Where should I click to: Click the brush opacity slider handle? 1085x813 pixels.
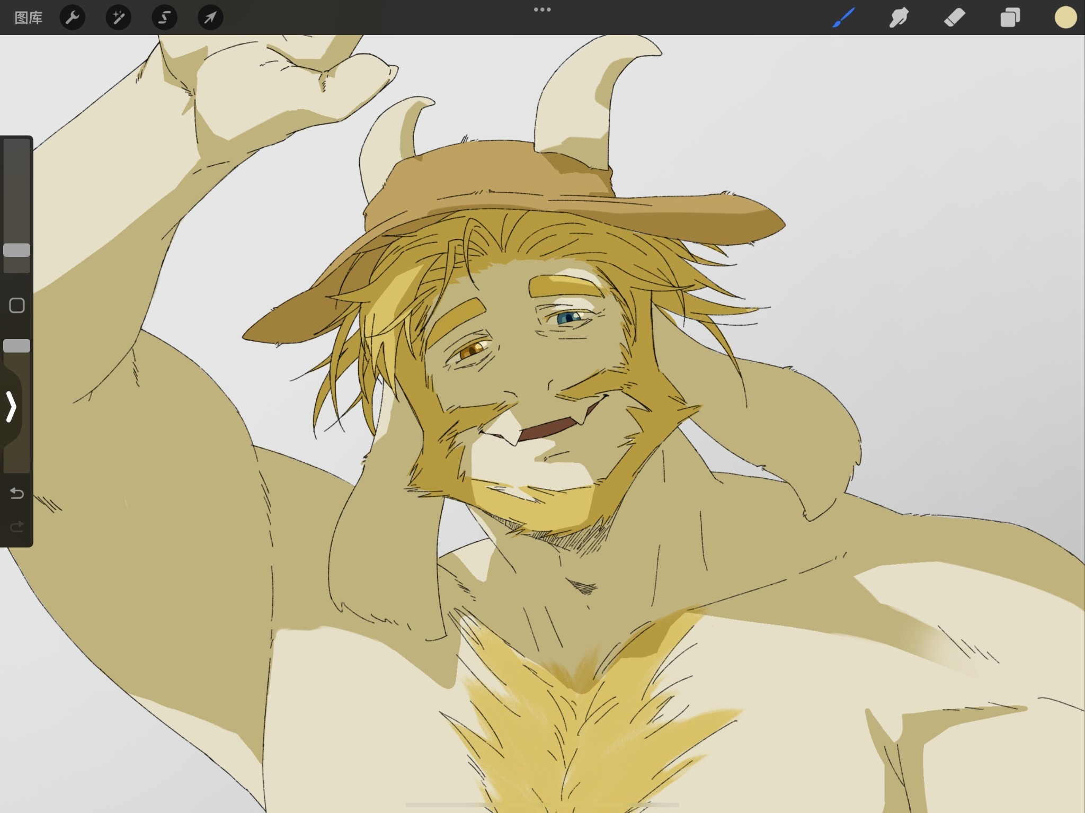[16, 346]
